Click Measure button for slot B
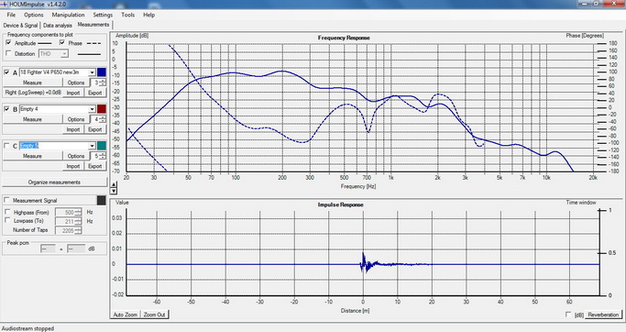Screen dimensions: 626x332 point(33,119)
